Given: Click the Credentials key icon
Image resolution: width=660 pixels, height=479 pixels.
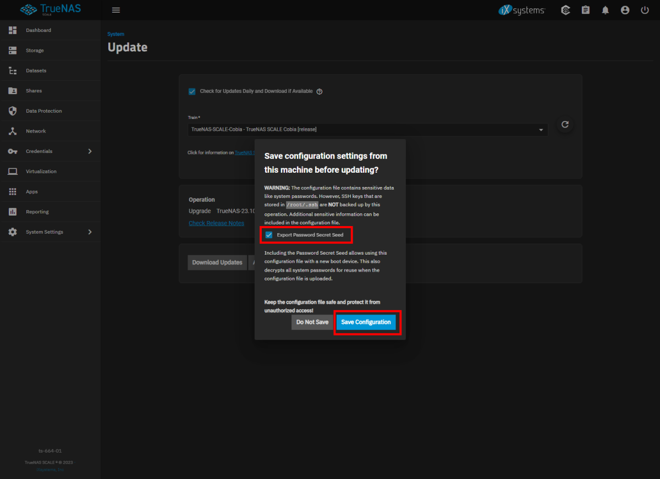Looking at the screenshot, I should click(13, 151).
